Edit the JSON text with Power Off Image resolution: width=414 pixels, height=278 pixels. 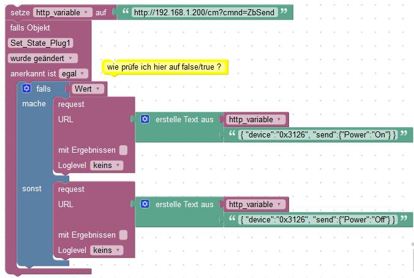pyautogui.click(x=318, y=219)
